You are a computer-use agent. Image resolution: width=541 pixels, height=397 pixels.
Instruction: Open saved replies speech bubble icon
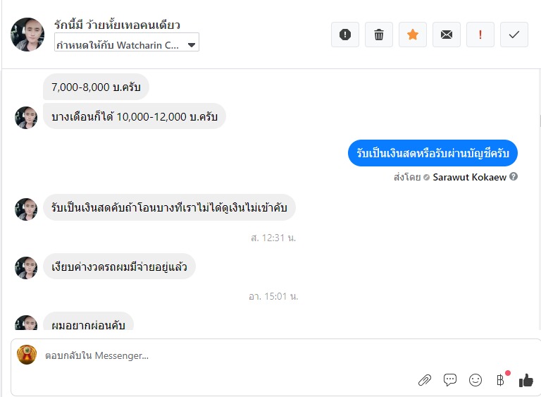pos(450,380)
